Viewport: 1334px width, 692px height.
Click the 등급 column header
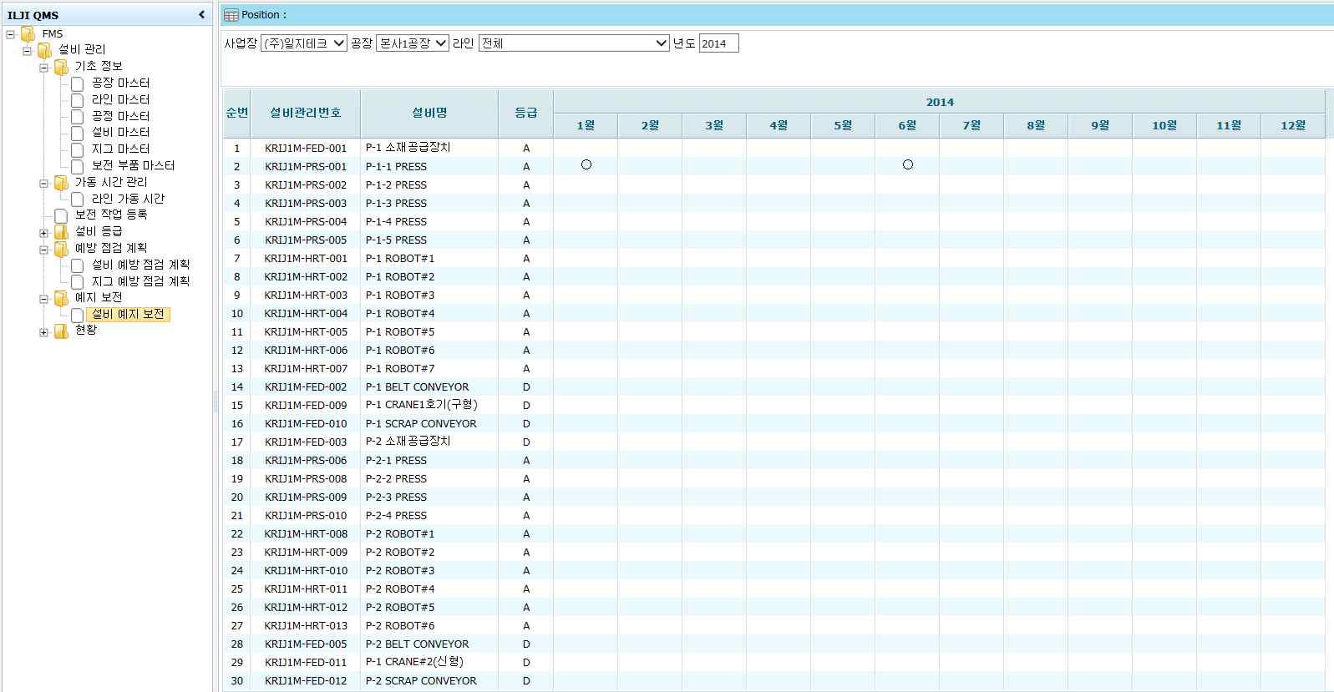[525, 113]
